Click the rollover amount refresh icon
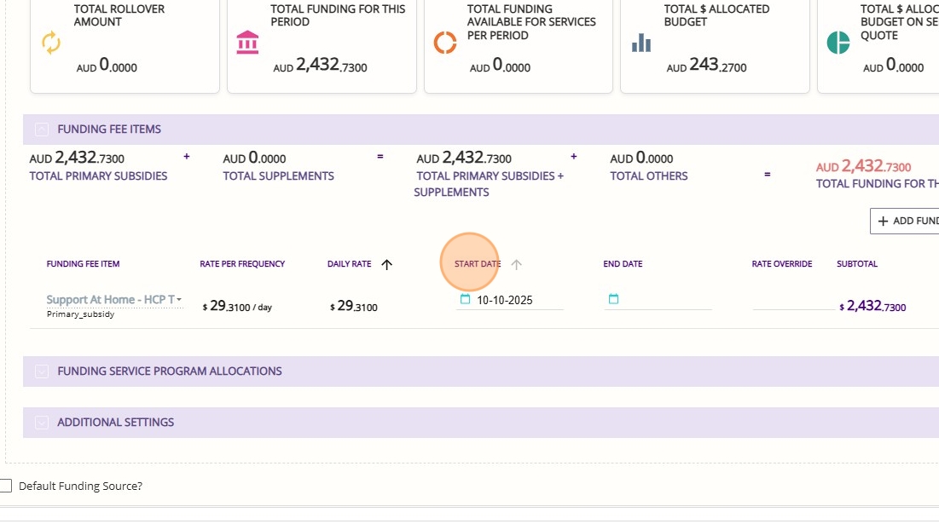 tap(51, 43)
